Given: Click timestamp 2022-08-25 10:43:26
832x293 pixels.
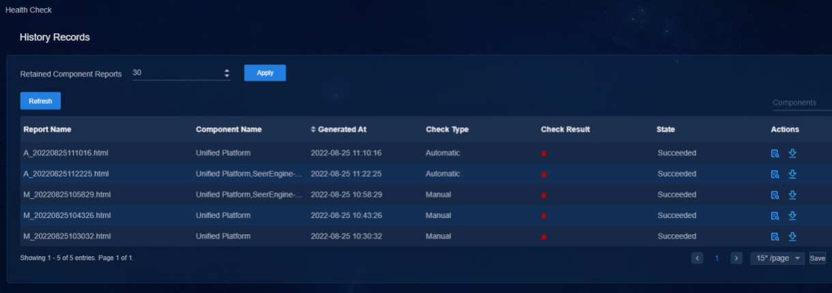Looking at the screenshot, I should coord(346,215).
